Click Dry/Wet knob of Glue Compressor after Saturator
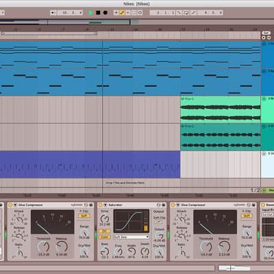 point(247,251)
